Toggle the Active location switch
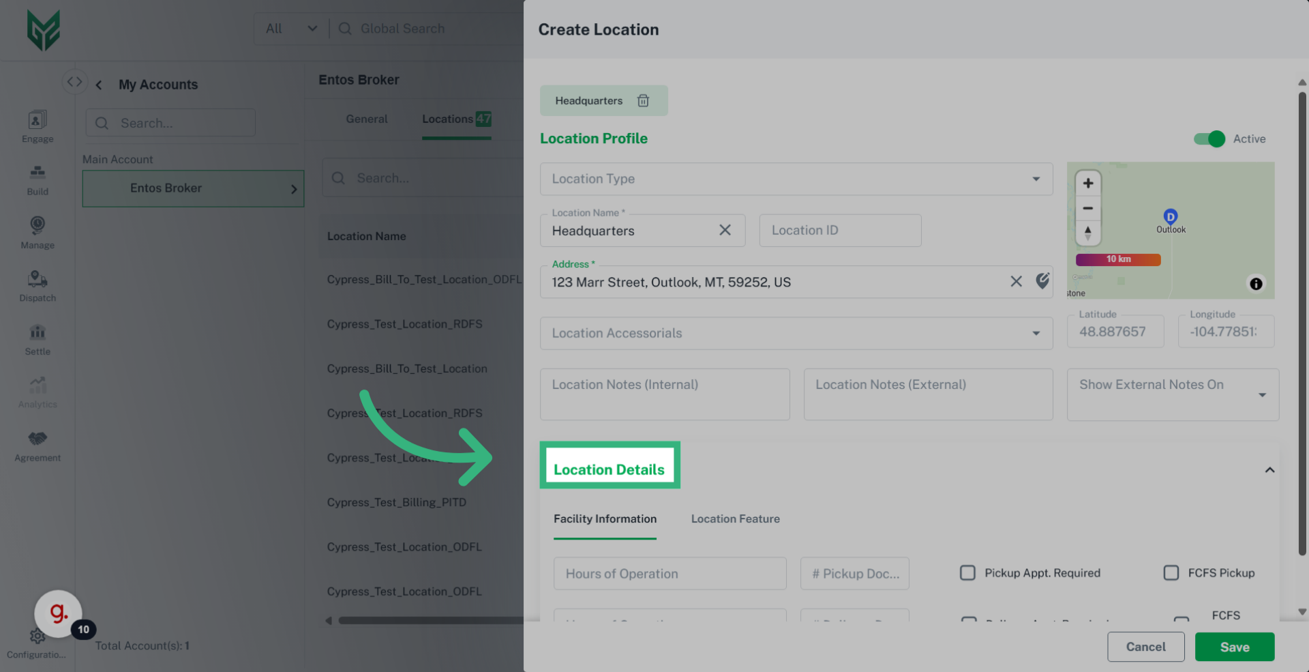The image size is (1309, 672). pyautogui.click(x=1209, y=139)
